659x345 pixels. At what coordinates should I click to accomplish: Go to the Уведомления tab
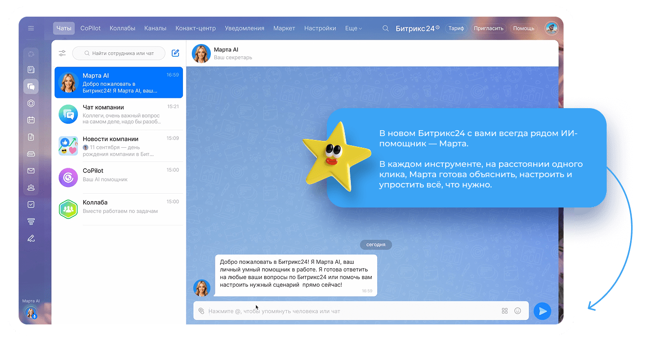244,28
